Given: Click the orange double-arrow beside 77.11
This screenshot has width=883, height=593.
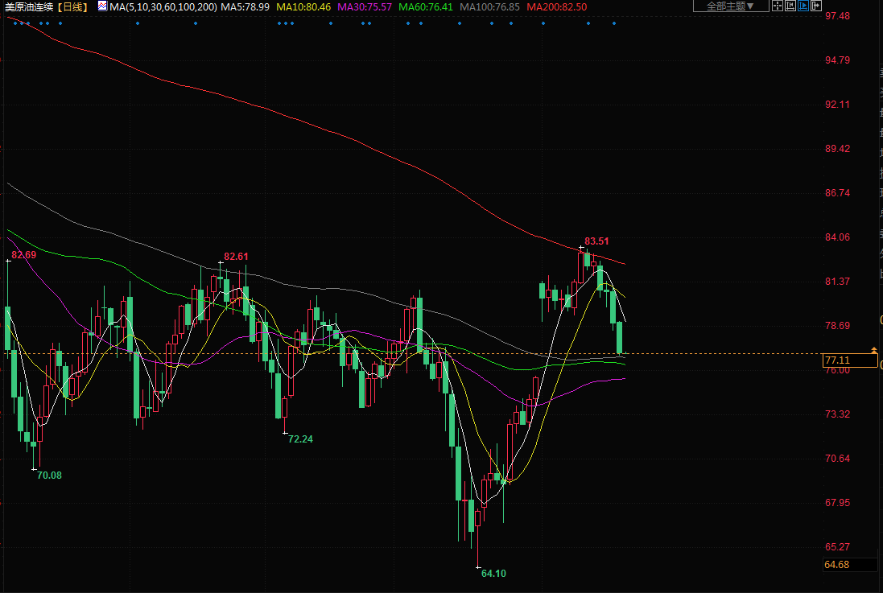Looking at the screenshot, I should coord(873,350).
